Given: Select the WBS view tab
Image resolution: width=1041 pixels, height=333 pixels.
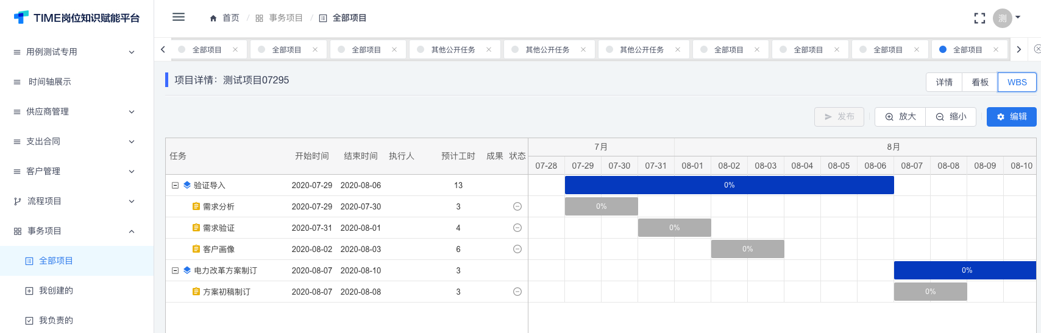Looking at the screenshot, I should click(1017, 82).
